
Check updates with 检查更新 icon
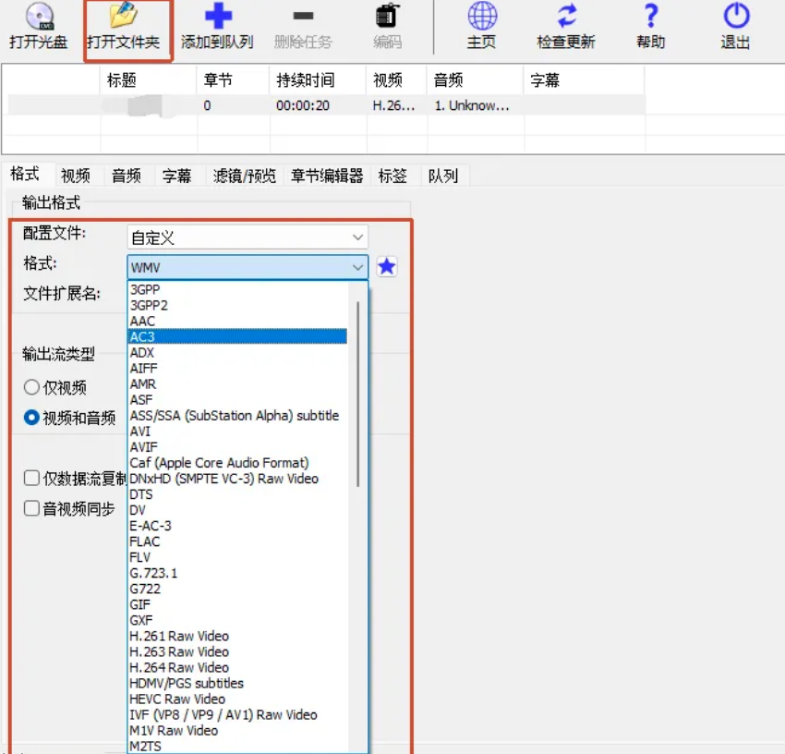point(567,16)
